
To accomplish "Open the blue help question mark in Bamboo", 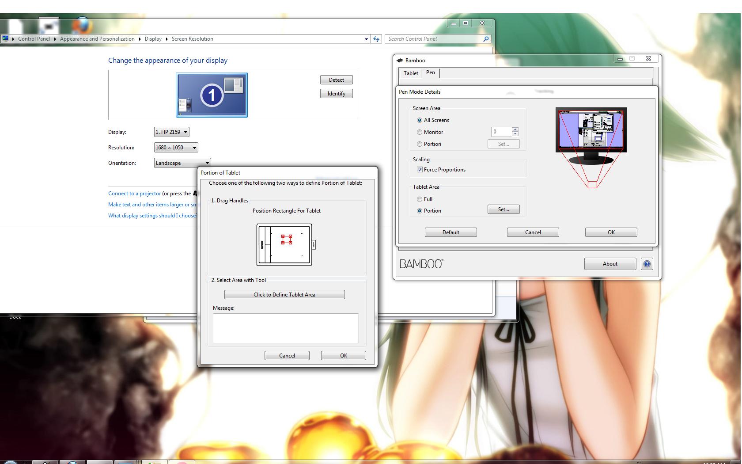I will pyautogui.click(x=647, y=264).
